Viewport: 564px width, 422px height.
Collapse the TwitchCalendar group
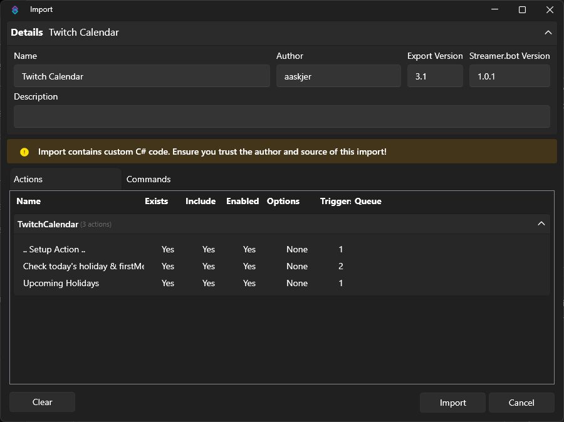(541, 224)
